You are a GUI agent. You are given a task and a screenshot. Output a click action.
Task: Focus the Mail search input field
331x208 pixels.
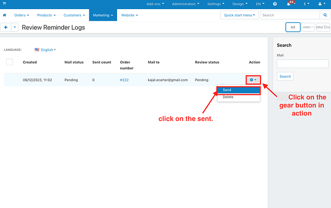click(x=303, y=64)
